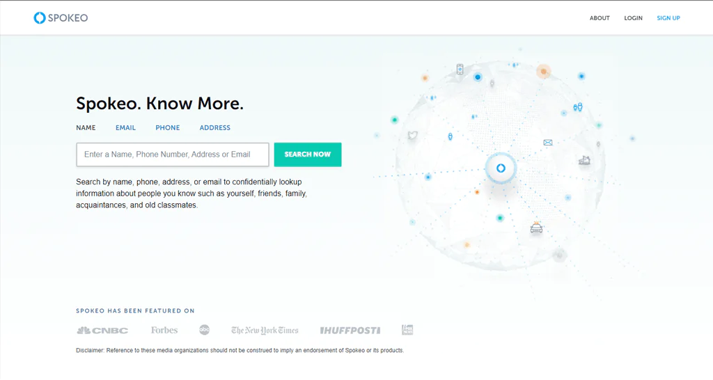Click the Forbes logo

pos(164,331)
